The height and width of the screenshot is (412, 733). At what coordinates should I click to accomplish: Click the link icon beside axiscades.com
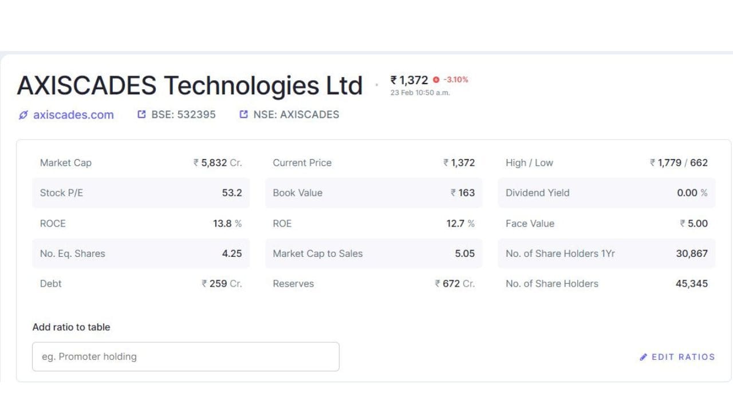click(23, 115)
